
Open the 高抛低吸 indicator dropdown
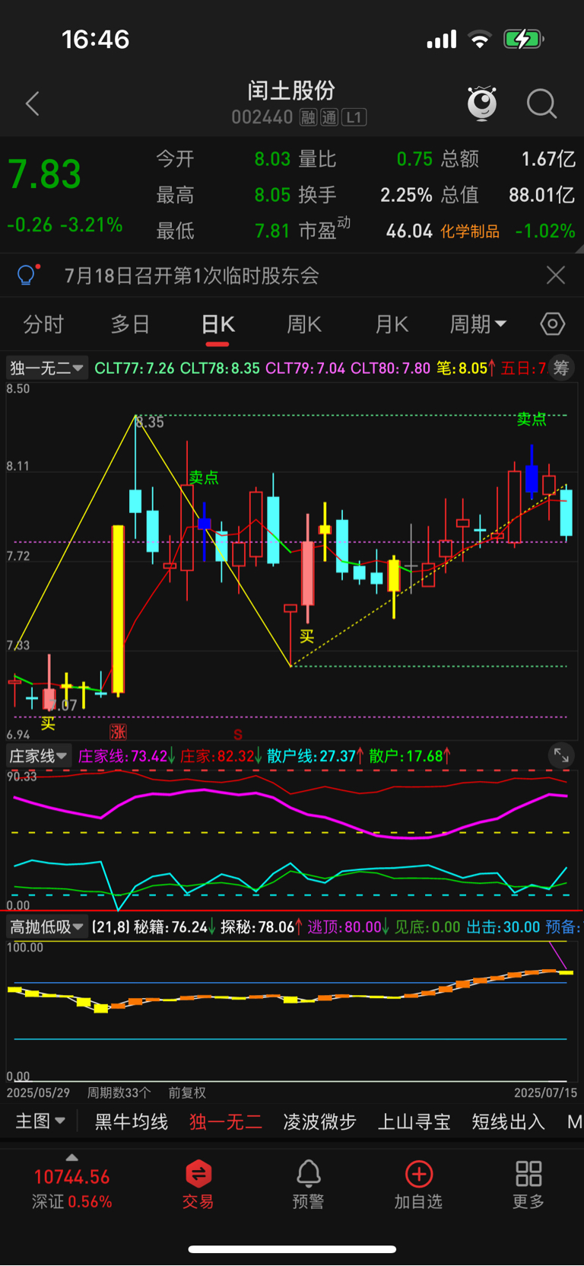pos(47,926)
